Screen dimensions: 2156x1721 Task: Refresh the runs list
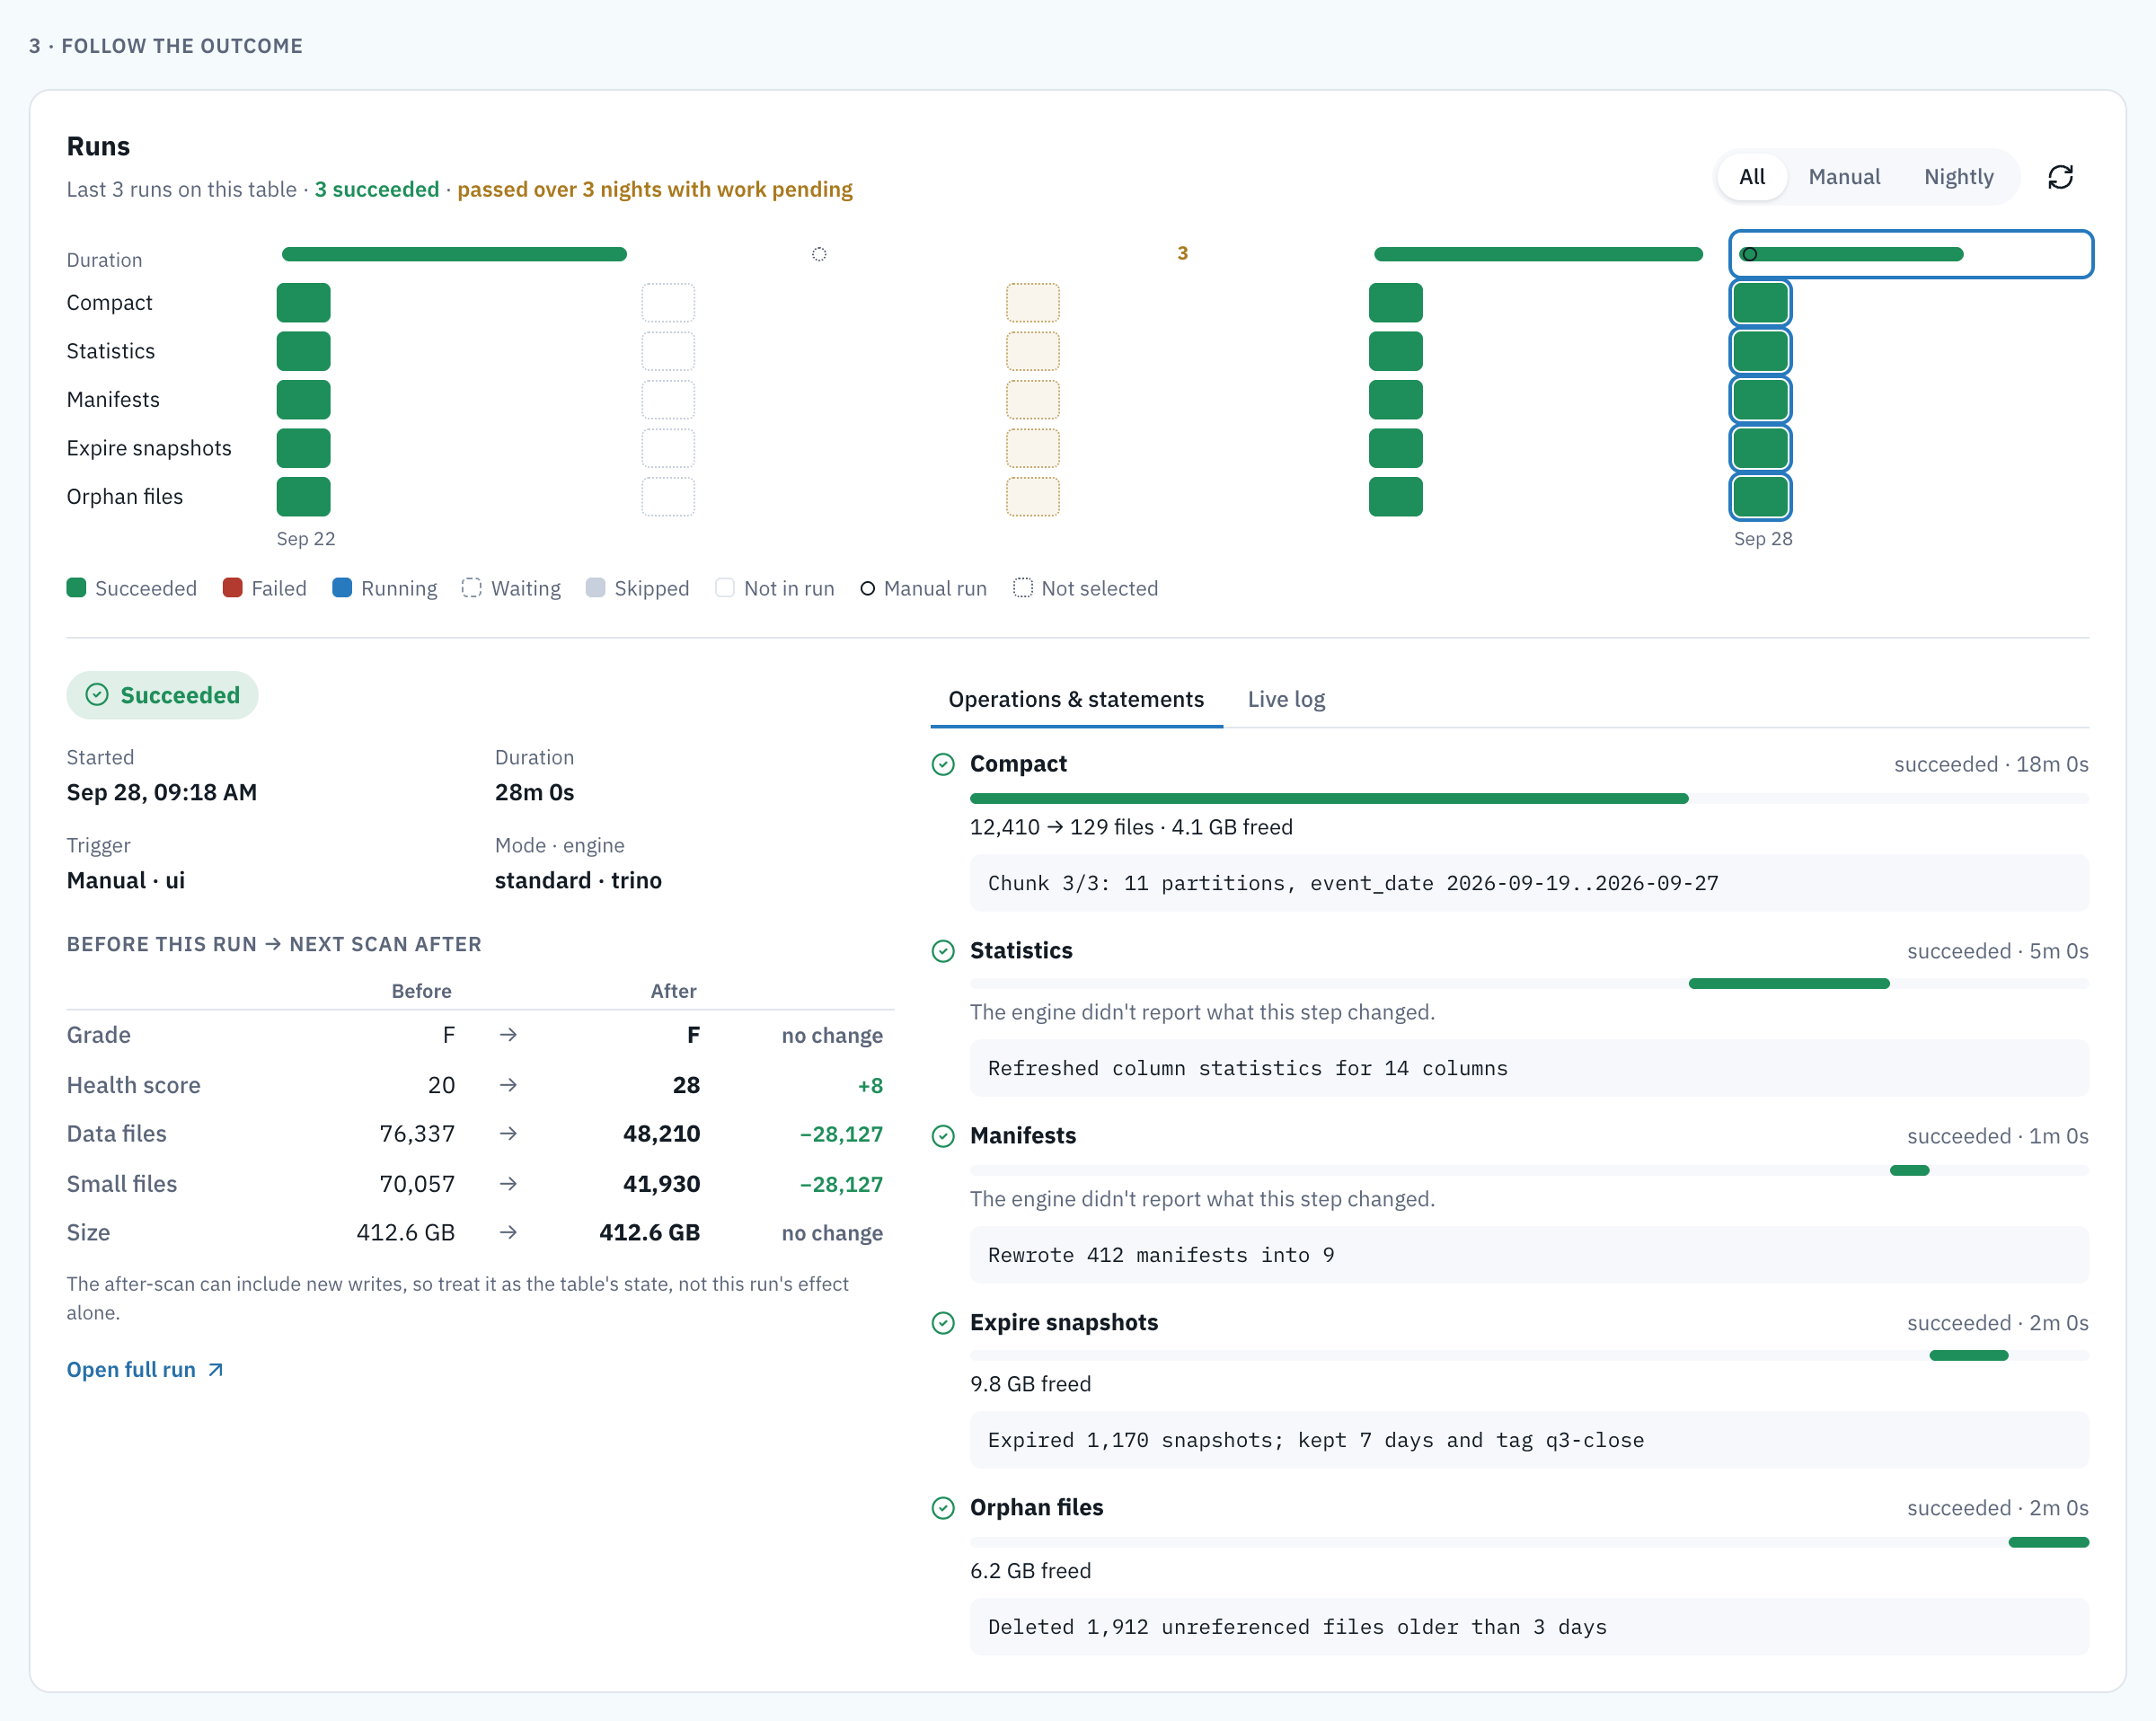[x=2060, y=177]
